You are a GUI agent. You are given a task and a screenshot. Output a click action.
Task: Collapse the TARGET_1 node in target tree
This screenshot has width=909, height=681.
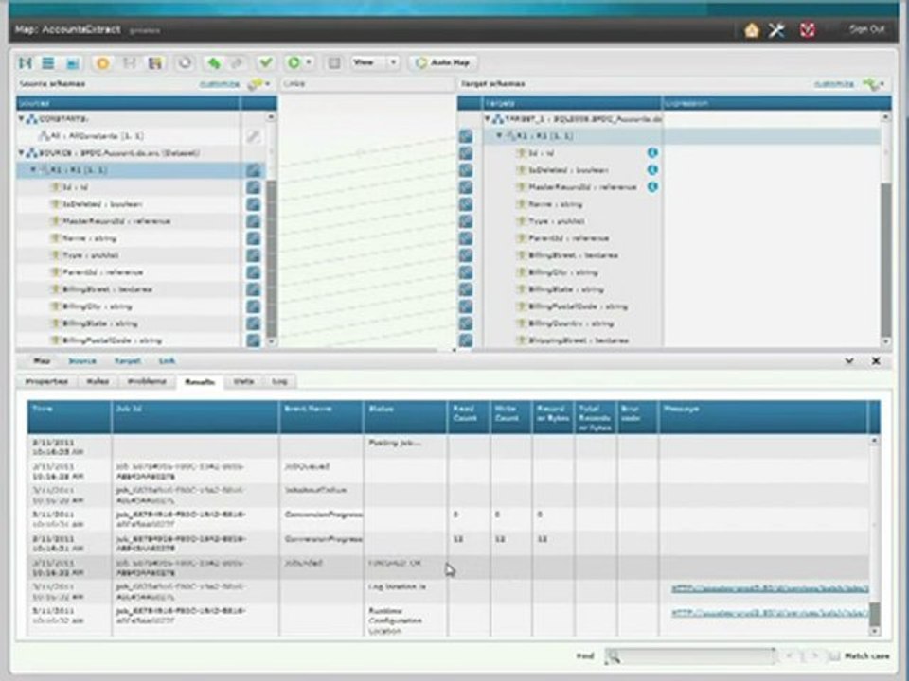(488, 119)
